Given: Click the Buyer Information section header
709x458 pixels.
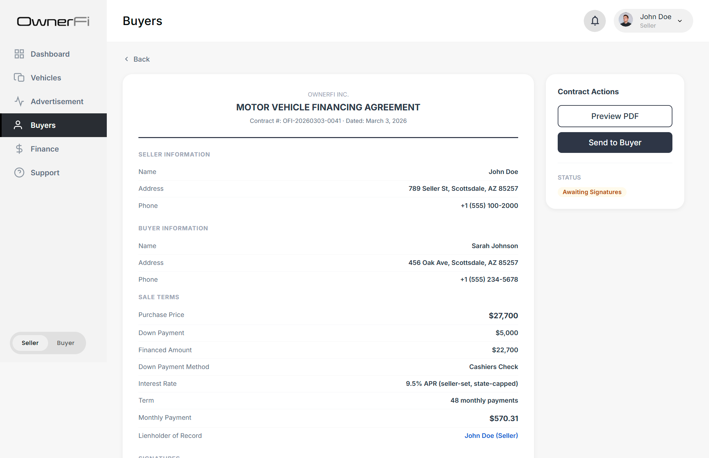Looking at the screenshot, I should coord(173,228).
